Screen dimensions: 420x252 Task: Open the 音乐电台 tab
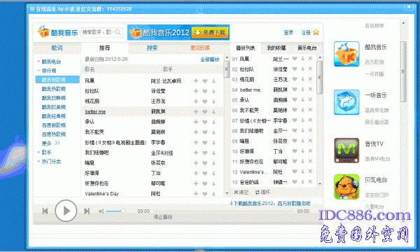[x=307, y=48]
